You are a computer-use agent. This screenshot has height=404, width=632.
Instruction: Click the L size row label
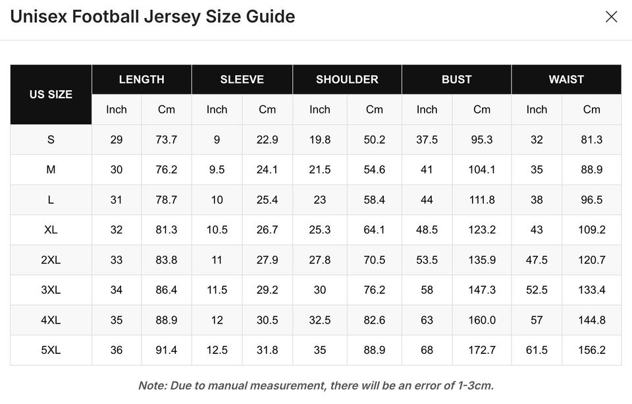pyautogui.click(x=50, y=199)
